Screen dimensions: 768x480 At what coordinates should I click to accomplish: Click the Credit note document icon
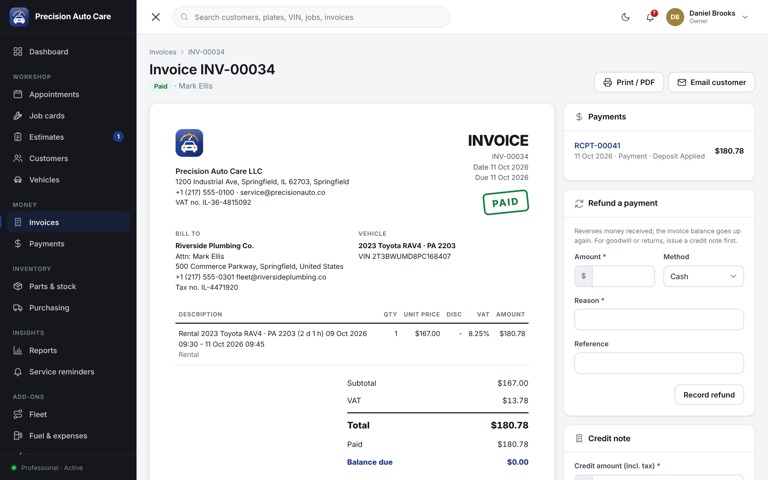(x=579, y=438)
